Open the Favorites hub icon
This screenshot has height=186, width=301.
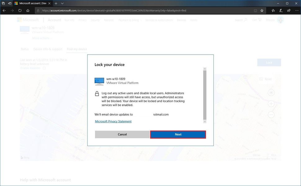(273, 10)
